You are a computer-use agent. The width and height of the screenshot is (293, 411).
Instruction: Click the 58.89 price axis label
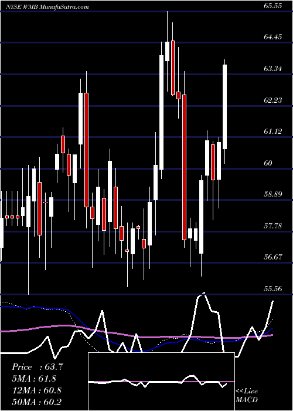click(273, 194)
